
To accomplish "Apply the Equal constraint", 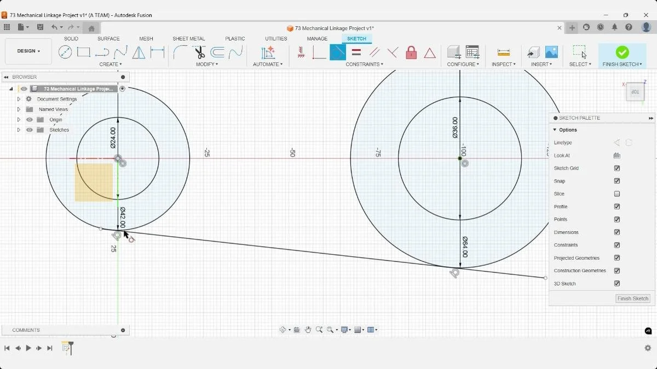I will tap(356, 52).
